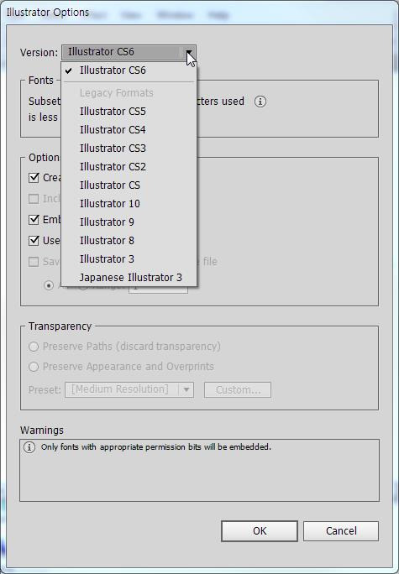
Task: Click the Cancel button
Action: (x=341, y=531)
